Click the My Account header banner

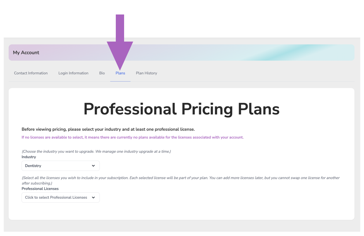[26, 53]
